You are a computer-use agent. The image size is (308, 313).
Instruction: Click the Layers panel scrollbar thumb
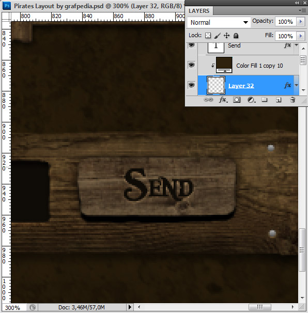tap(303, 60)
